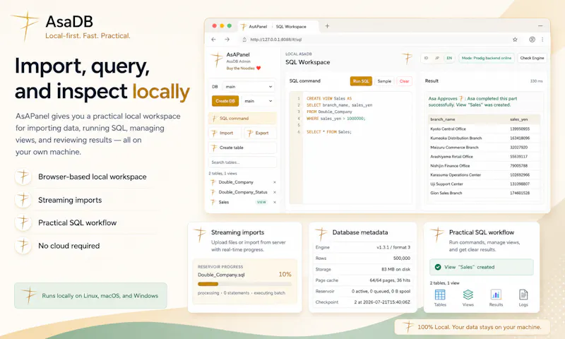Click the Tables icon
The height and width of the screenshot is (339, 565).
coord(440,295)
